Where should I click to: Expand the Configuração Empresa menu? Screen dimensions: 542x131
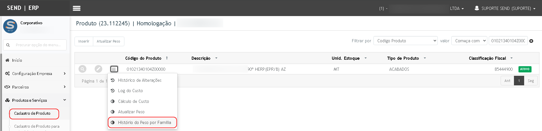pyautogui.click(x=35, y=74)
